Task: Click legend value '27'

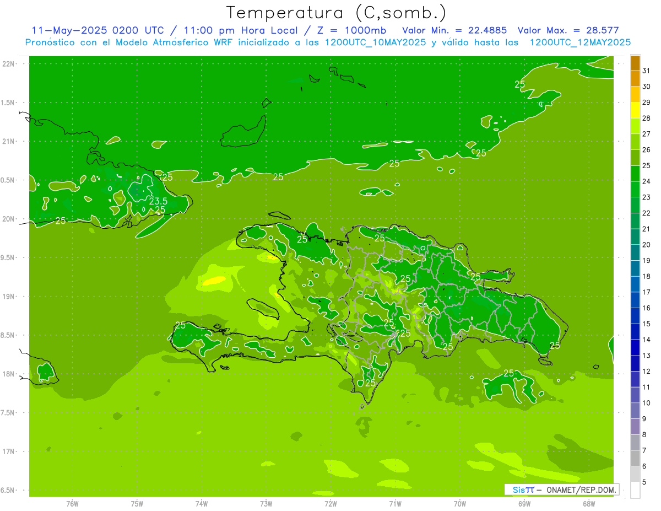Action: [647, 134]
